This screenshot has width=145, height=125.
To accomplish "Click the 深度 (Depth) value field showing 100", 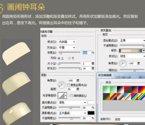I will pyautogui.click(x=86, y=53).
